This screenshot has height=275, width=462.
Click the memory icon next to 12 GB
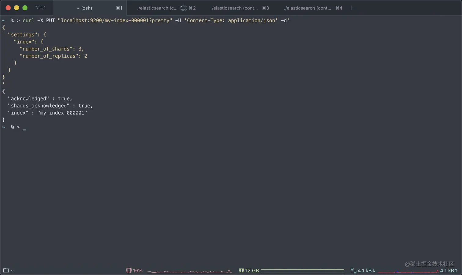coord(241,270)
